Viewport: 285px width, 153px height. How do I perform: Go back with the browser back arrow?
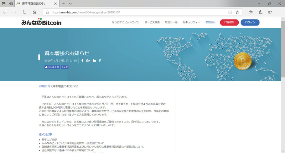click(5, 12)
